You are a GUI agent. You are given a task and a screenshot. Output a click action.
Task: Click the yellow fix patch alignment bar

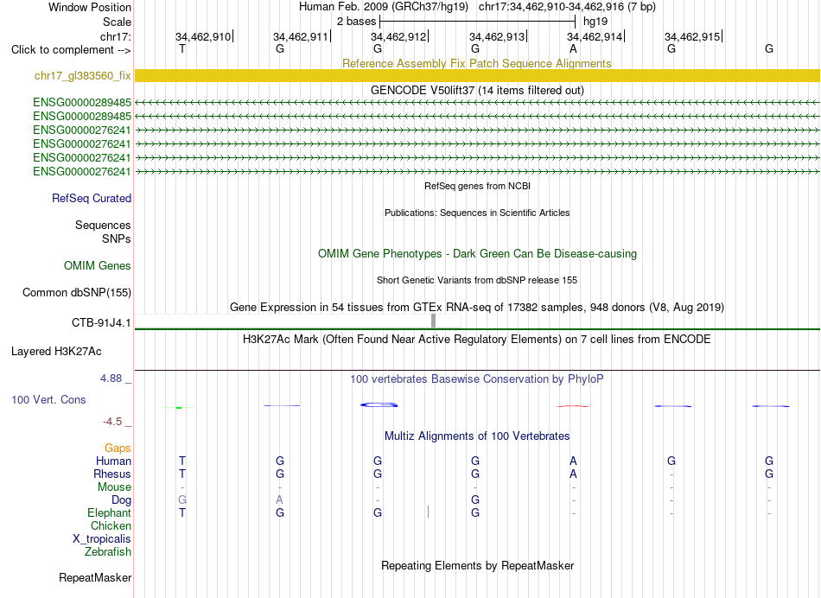(477, 75)
